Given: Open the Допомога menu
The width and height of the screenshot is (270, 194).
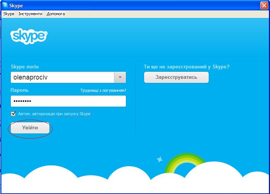Looking at the screenshot, I should point(56,14).
